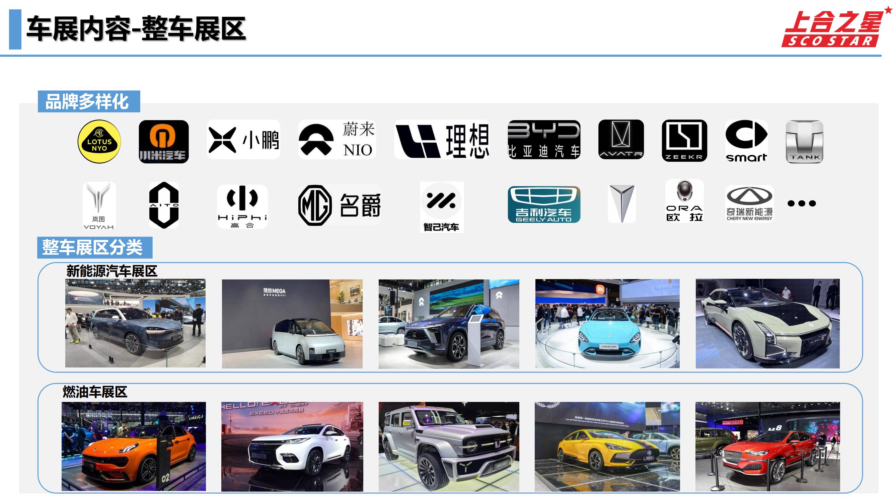The image size is (893, 502).
Task: Select the 品牌多样化 heading label
Action: 89,101
